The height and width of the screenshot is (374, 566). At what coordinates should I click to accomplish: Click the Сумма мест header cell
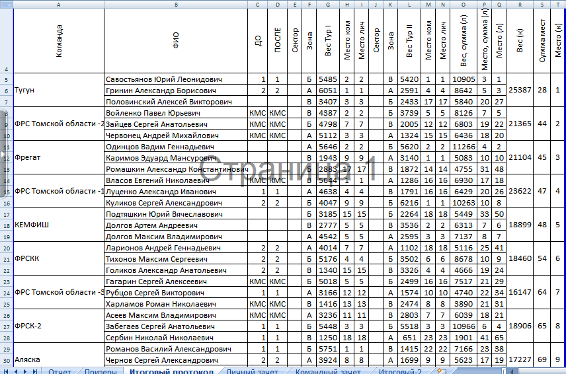(542, 41)
